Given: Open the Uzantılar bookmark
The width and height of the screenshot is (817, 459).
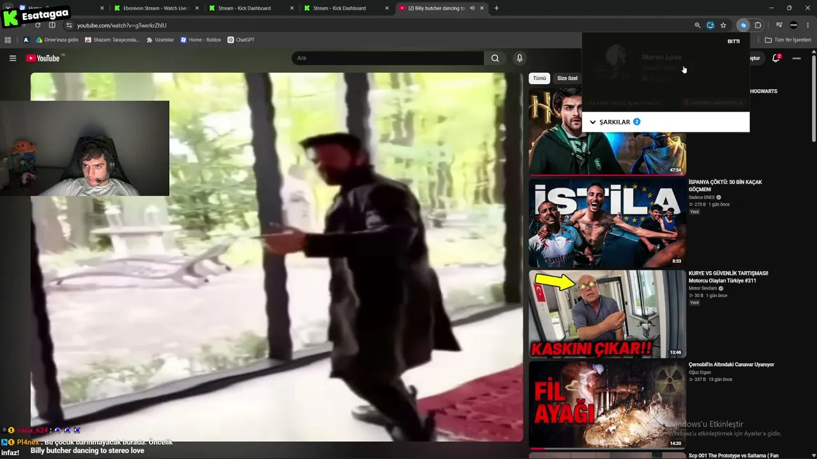Looking at the screenshot, I should click(160, 40).
